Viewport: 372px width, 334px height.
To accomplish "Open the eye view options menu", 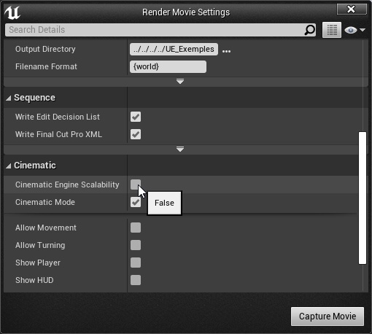I will 354,30.
